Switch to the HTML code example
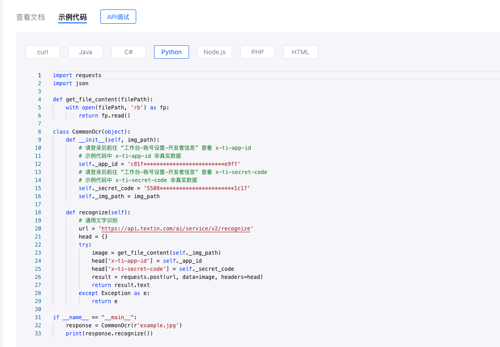The image size is (500, 347). click(301, 52)
